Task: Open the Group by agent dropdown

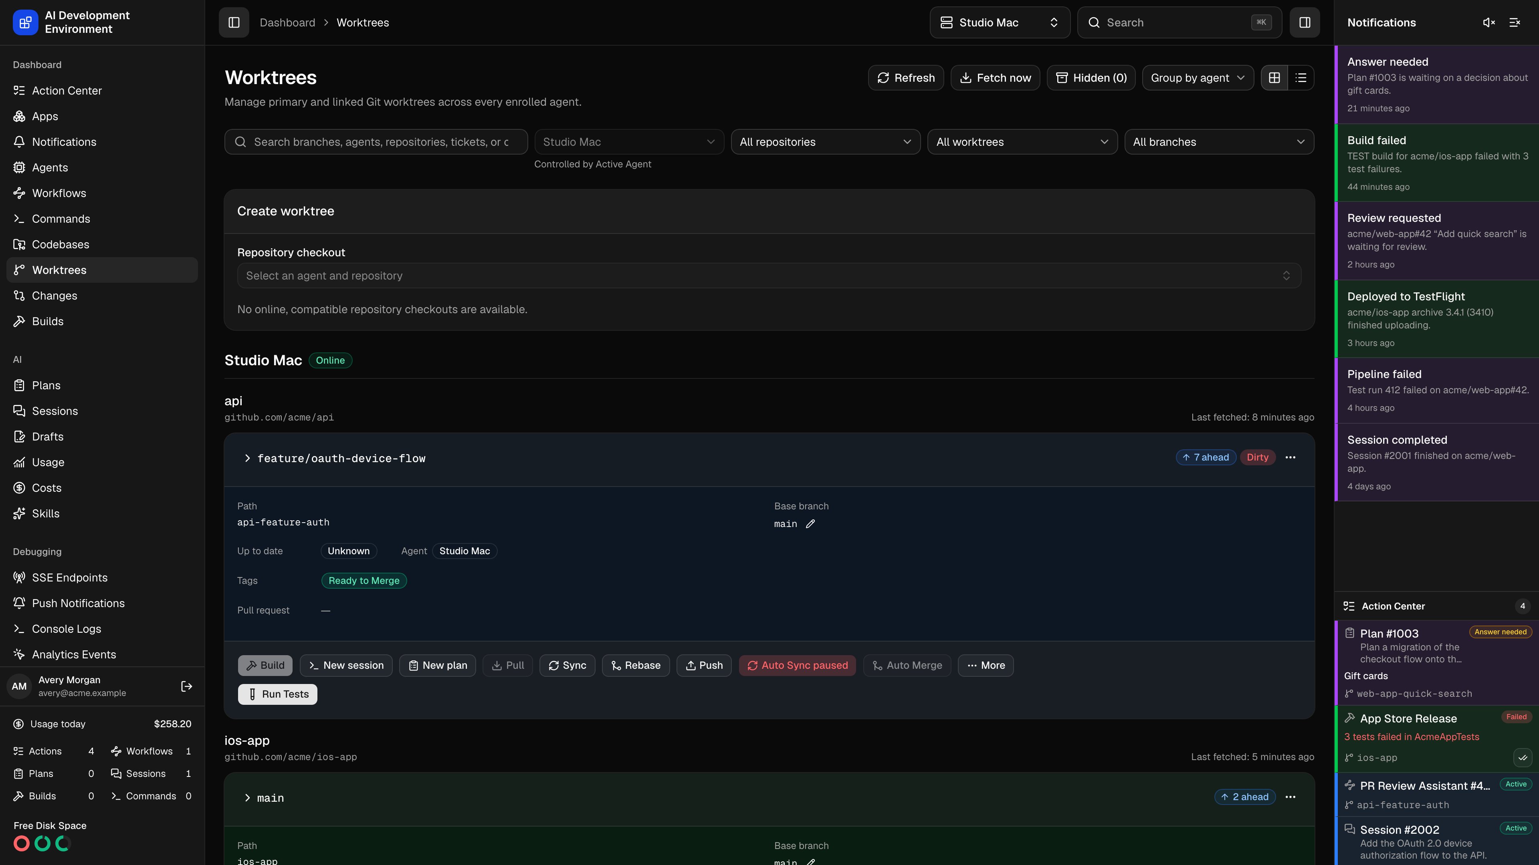Action: (x=1197, y=78)
